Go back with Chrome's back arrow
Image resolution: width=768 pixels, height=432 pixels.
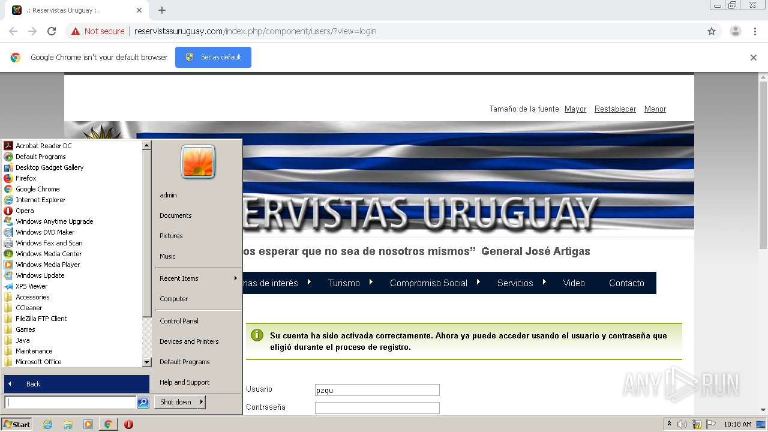(13, 31)
